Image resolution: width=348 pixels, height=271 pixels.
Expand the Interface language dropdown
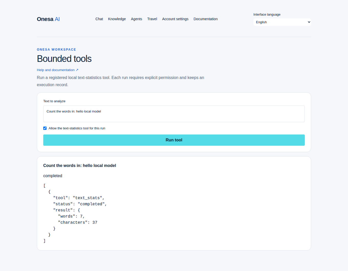tap(282, 22)
